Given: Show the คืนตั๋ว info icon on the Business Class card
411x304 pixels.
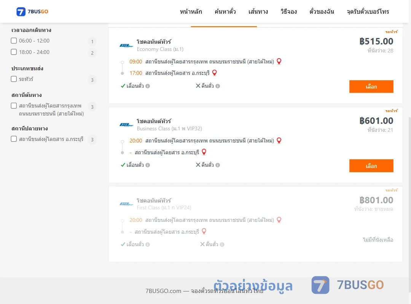Looking at the screenshot, I should [218, 165].
